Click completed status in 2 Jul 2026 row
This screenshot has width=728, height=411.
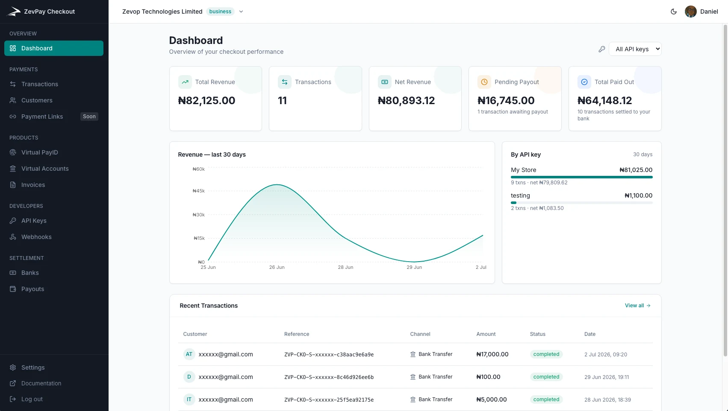(546, 354)
